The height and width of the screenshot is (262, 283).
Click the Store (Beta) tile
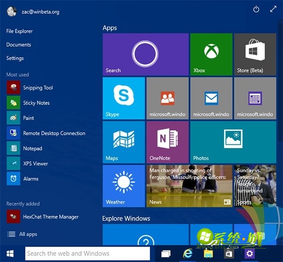tap(255, 54)
